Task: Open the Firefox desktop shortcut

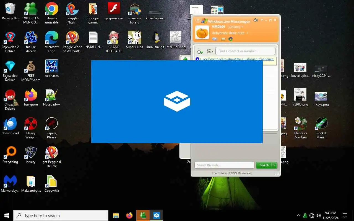Action: [31, 98]
